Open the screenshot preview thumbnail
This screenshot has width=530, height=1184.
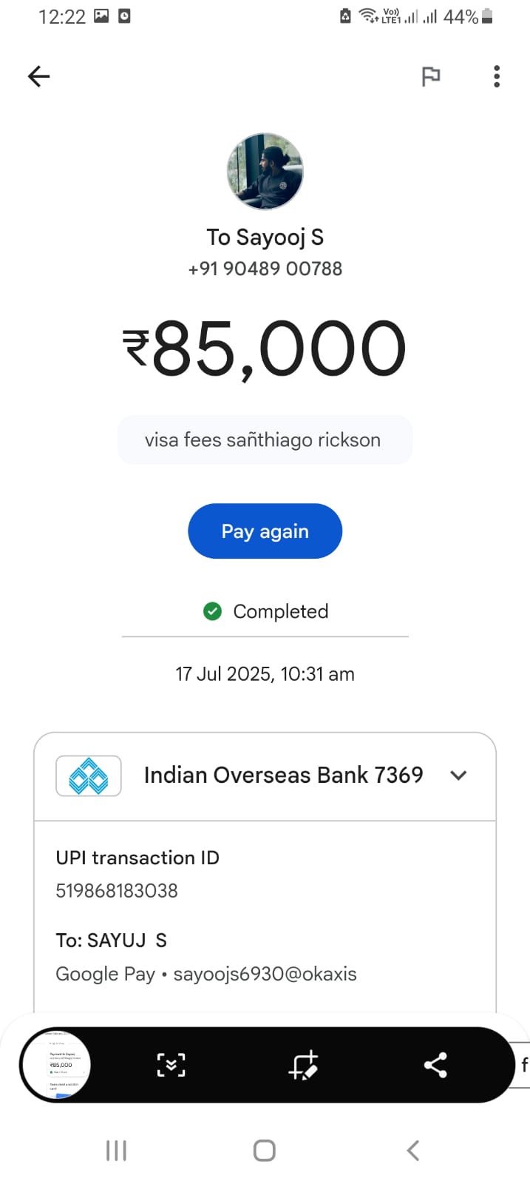coord(56,1065)
